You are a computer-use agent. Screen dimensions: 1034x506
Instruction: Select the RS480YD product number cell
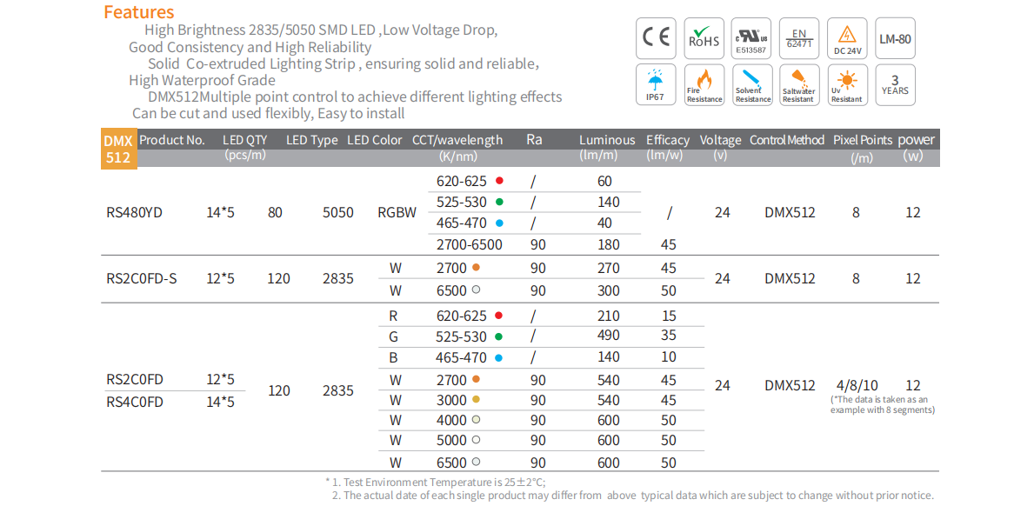coord(135,212)
